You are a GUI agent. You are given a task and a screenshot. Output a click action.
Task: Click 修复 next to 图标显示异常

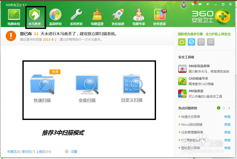(x=227, y=148)
